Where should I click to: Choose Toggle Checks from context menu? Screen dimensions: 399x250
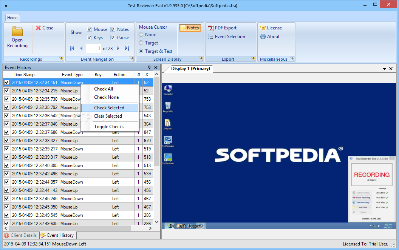(x=110, y=127)
